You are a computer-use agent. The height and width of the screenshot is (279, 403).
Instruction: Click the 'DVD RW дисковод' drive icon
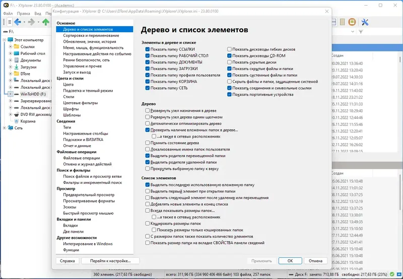point(17,114)
